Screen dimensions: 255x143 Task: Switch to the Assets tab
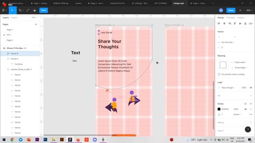(14, 17)
